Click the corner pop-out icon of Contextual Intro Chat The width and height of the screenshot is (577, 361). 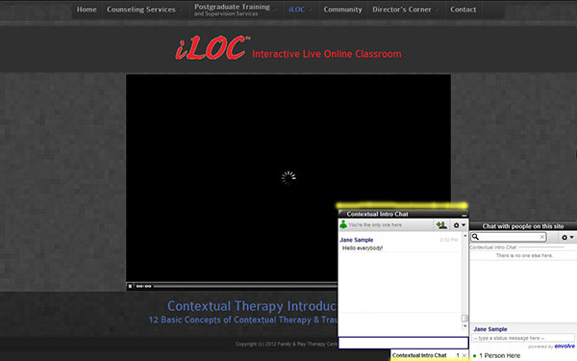[x=341, y=213]
